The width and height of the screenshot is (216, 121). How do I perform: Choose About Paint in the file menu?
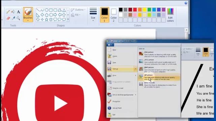pyautogui.click(x=122, y=108)
